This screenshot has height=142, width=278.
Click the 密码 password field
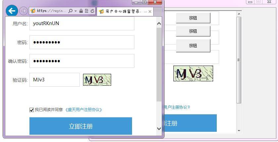(x=82, y=42)
